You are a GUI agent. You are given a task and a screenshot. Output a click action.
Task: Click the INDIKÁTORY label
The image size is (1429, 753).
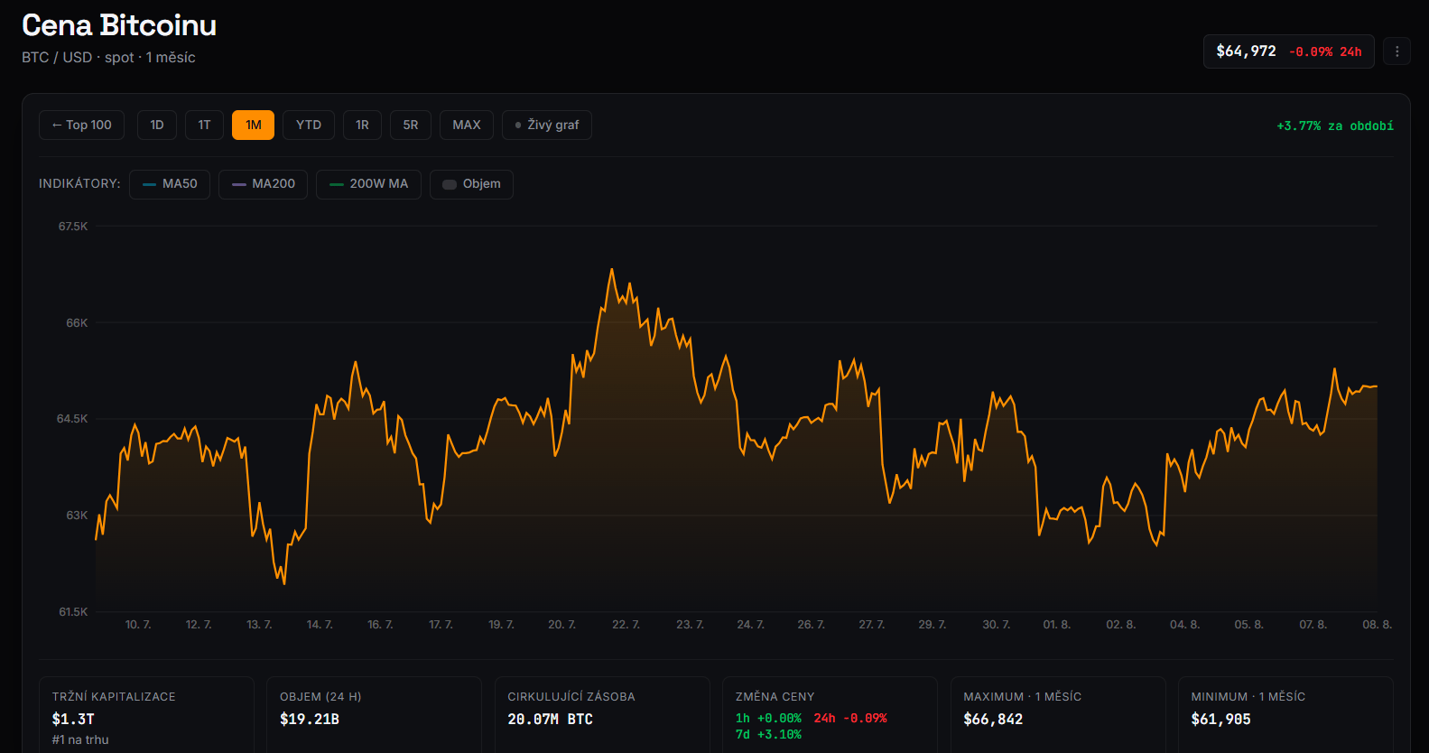point(79,184)
